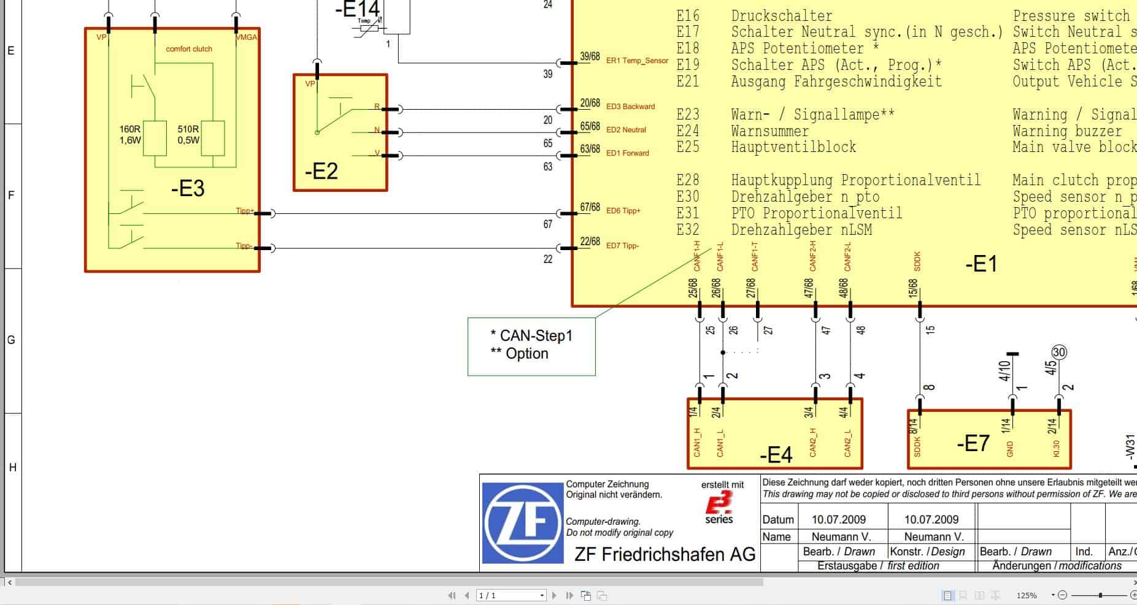1137x605 pixels.
Task: Go to the next page
Action: pos(554,595)
